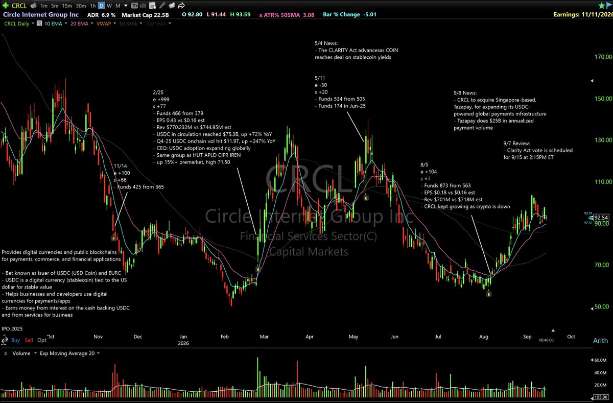This screenshot has width=613, height=403.
Task: Click the add indicator spreadsheet icon
Action: click(x=152, y=6)
